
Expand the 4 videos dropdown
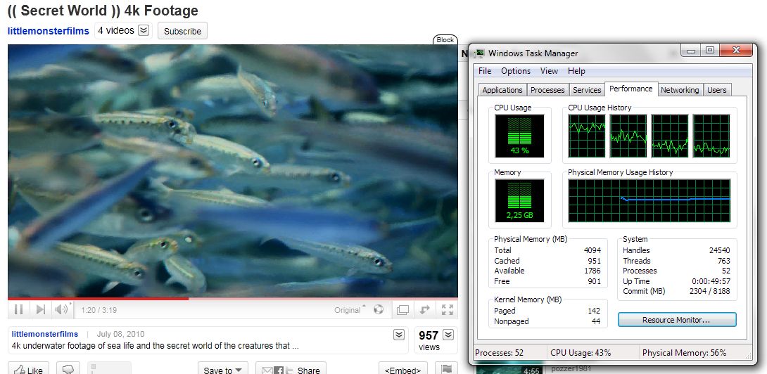[x=144, y=30]
